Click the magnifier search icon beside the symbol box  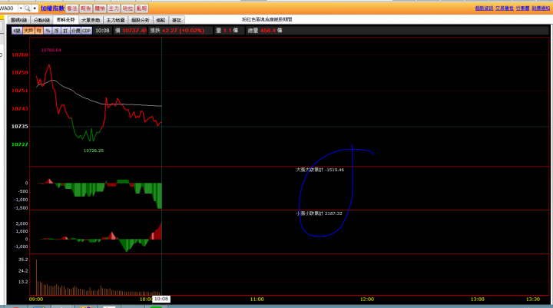[x=28, y=8]
